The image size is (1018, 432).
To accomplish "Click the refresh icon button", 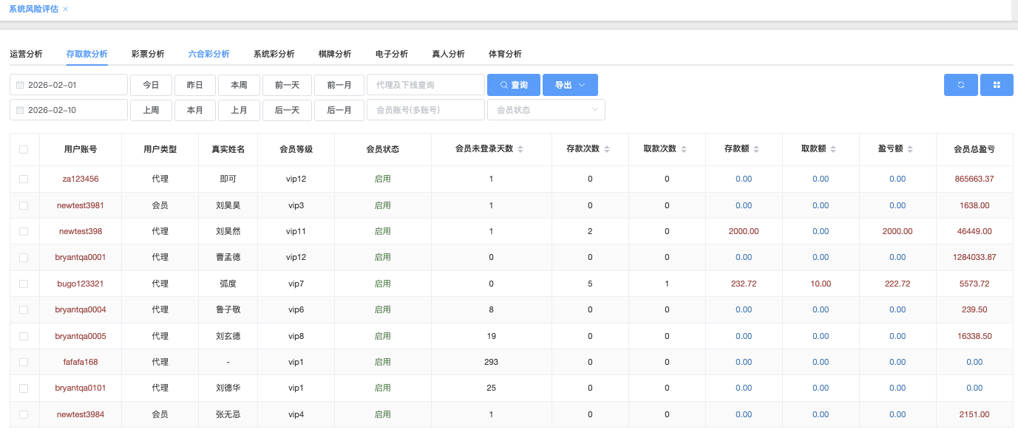I will pyautogui.click(x=960, y=85).
